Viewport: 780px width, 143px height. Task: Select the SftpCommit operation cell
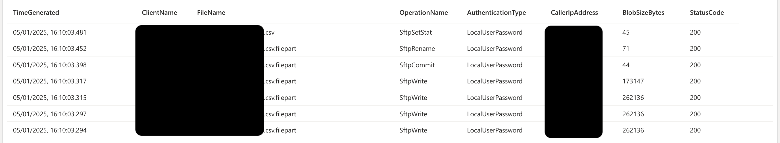click(417, 65)
